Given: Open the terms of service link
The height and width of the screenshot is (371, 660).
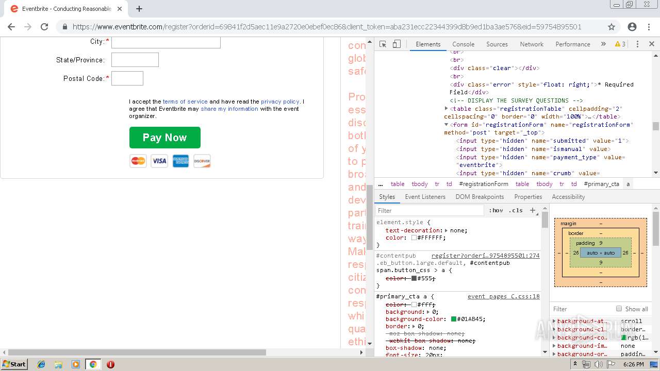Looking at the screenshot, I should click(185, 102).
